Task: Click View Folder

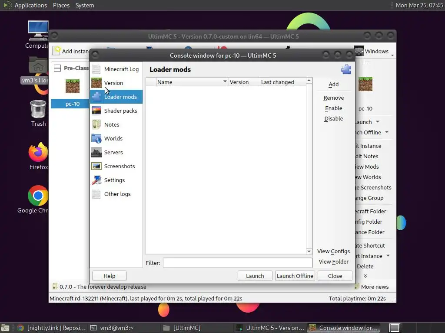Action: 333,262
